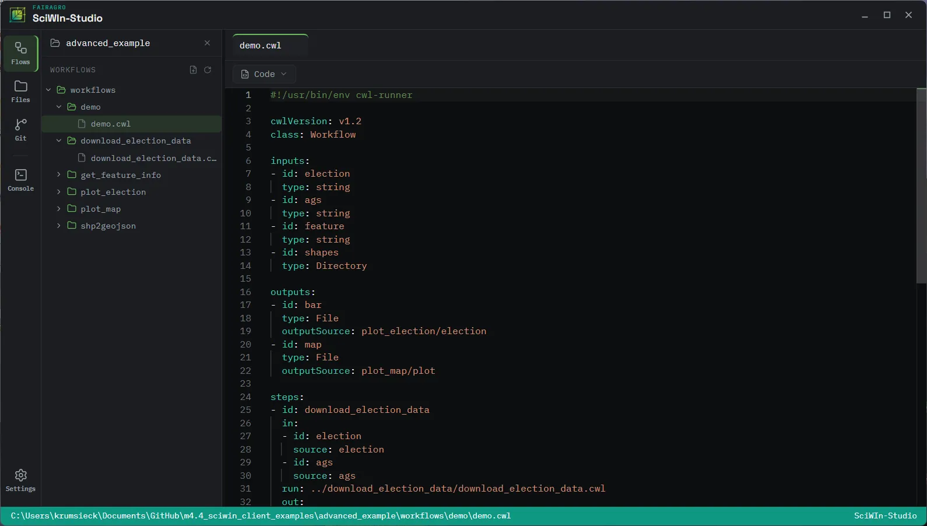Open the Console sidebar panel
The height and width of the screenshot is (526, 927).
click(x=20, y=180)
